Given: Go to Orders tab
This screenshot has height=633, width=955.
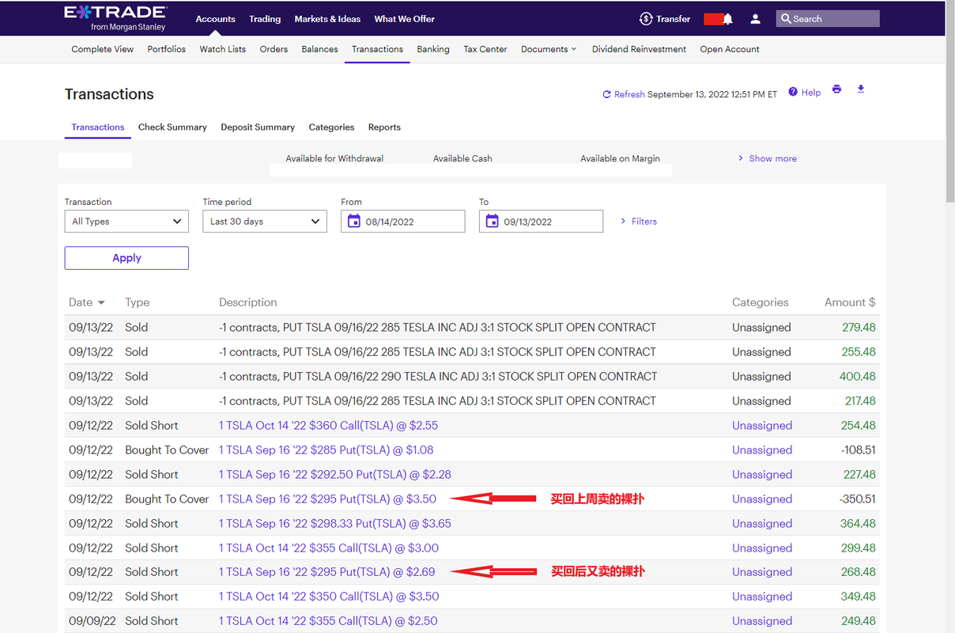Looking at the screenshot, I should coord(274,49).
